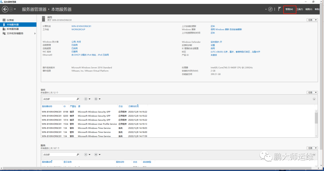Click 产品 ID 未激活 link
The width and height of the screenshot is (324, 171).
pos(214,55)
